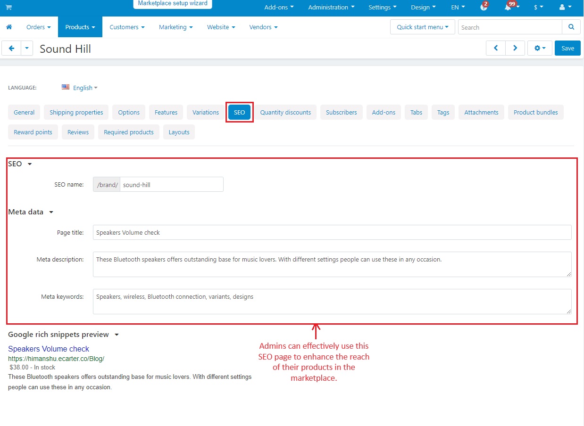Image resolution: width=584 pixels, height=426 pixels.
Task: Switch to the Required products tab
Action: 129,132
